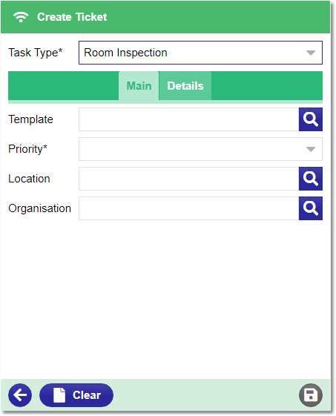Save the ticket with the floppy disk icon
336x416 pixels.
[311, 395]
